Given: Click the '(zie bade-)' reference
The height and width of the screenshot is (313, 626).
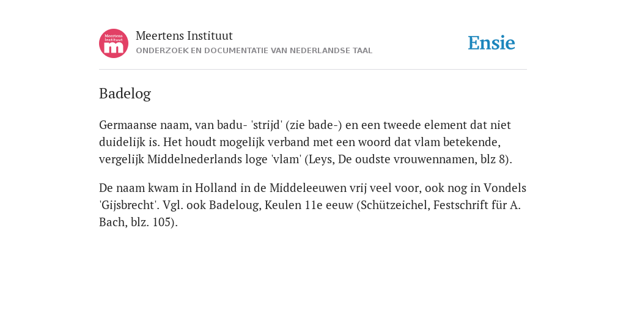Looking at the screenshot, I should click(x=314, y=125).
